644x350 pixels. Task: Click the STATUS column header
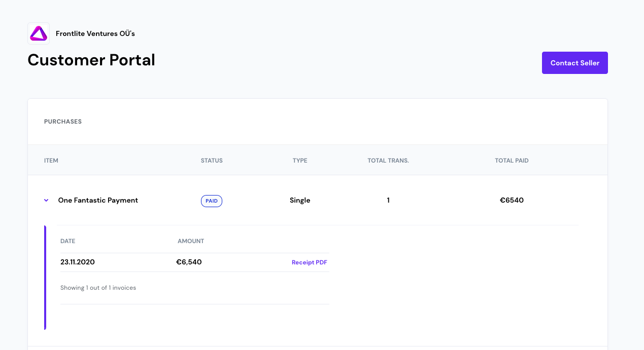(x=212, y=161)
